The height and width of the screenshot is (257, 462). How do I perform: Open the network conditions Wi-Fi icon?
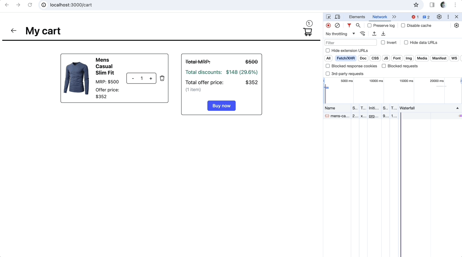tap(362, 34)
